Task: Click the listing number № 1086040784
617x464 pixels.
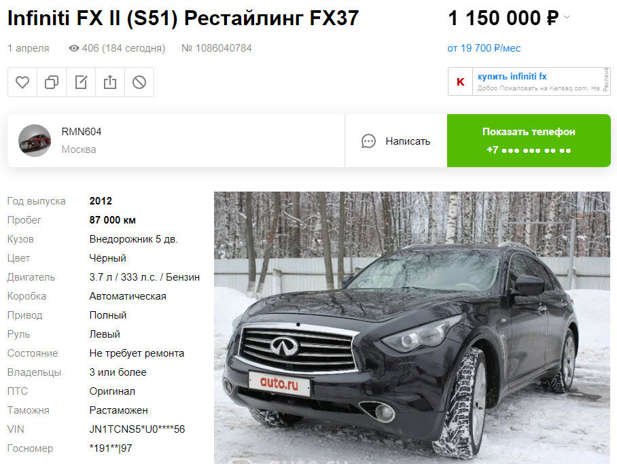Action: [x=216, y=48]
